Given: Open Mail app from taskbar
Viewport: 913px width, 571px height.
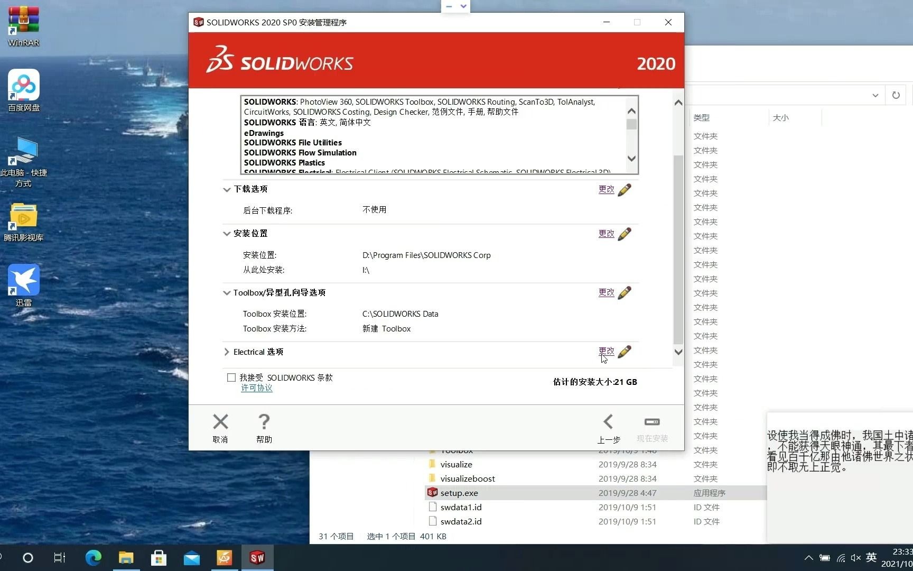Looking at the screenshot, I should 191,558.
